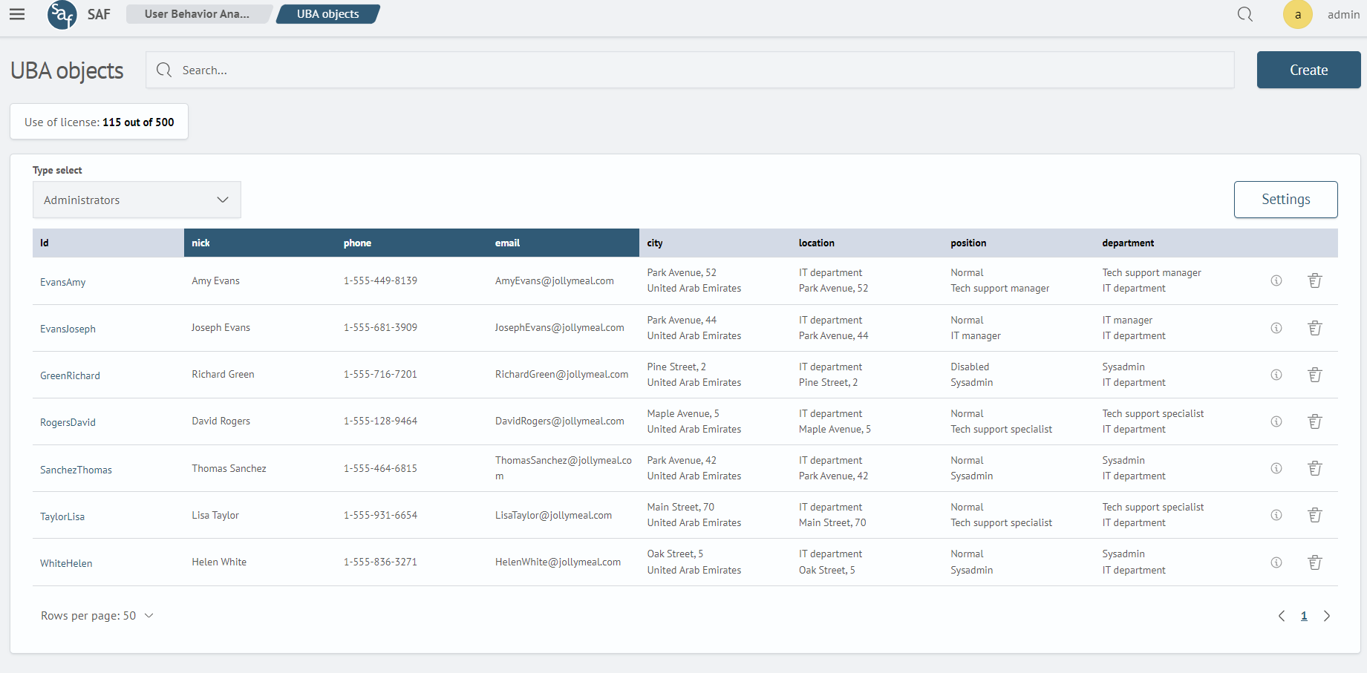Open the EvansAmy object link
Screen dimensions: 1367x673
click(63, 282)
